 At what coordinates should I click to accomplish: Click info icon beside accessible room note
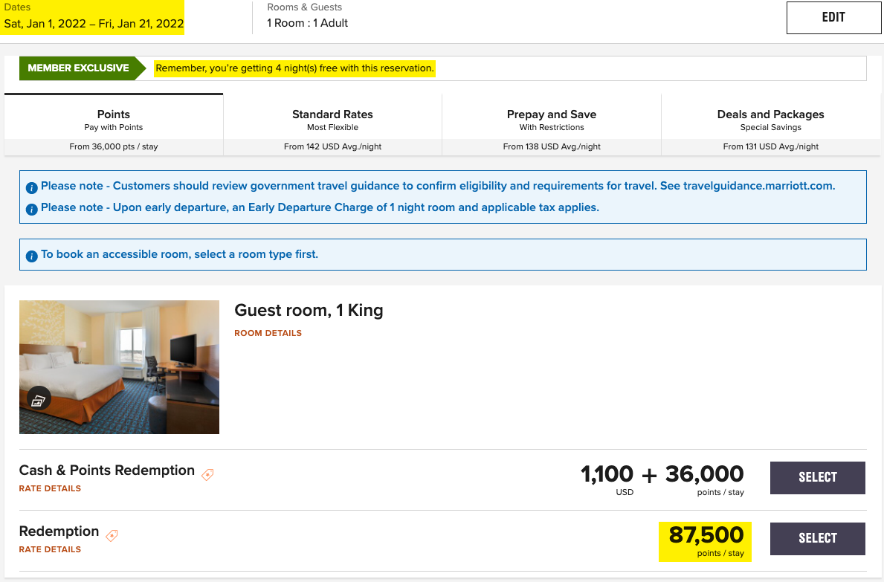(31, 256)
